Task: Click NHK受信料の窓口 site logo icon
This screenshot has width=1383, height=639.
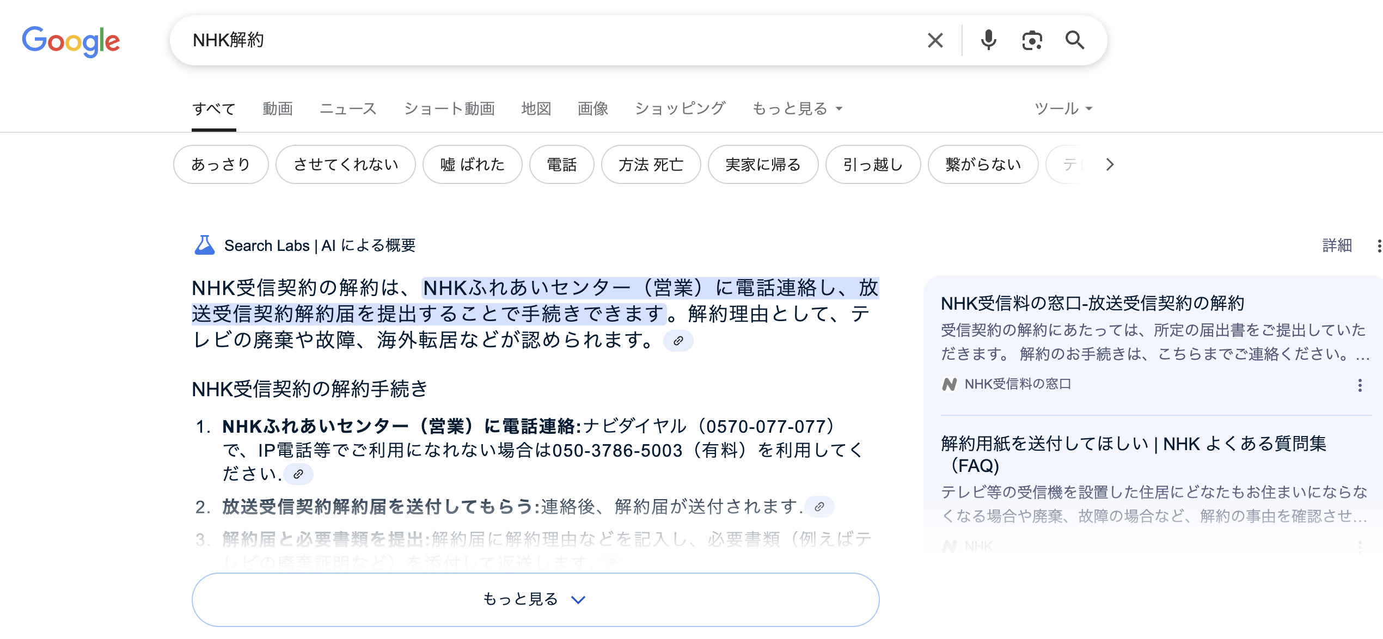Action: pos(949,384)
